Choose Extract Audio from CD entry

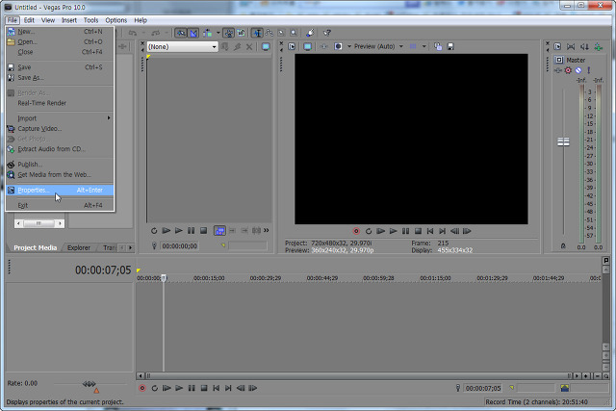pos(60,149)
